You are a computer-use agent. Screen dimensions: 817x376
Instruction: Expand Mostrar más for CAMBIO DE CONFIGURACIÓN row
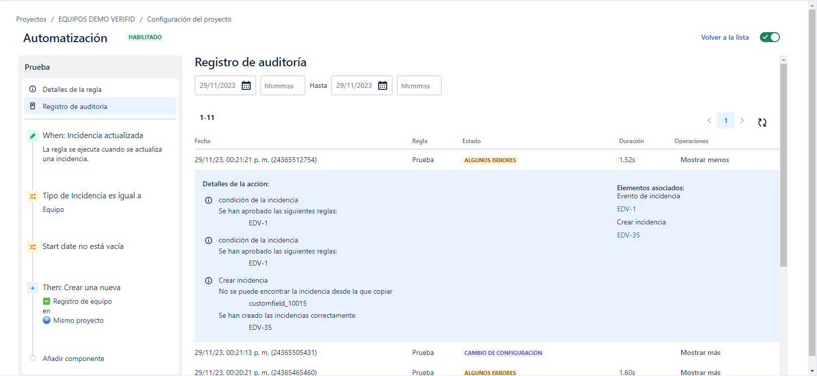click(701, 352)
